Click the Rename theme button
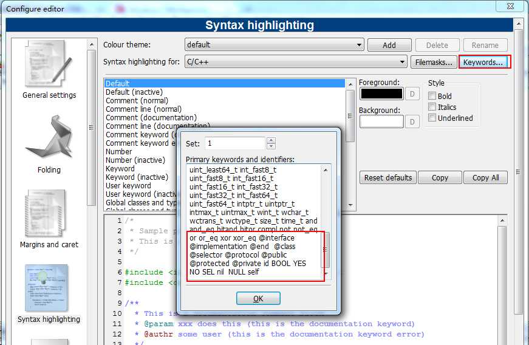Image resolution: width=529 pixels, height=345 pixels. point(485,45)
